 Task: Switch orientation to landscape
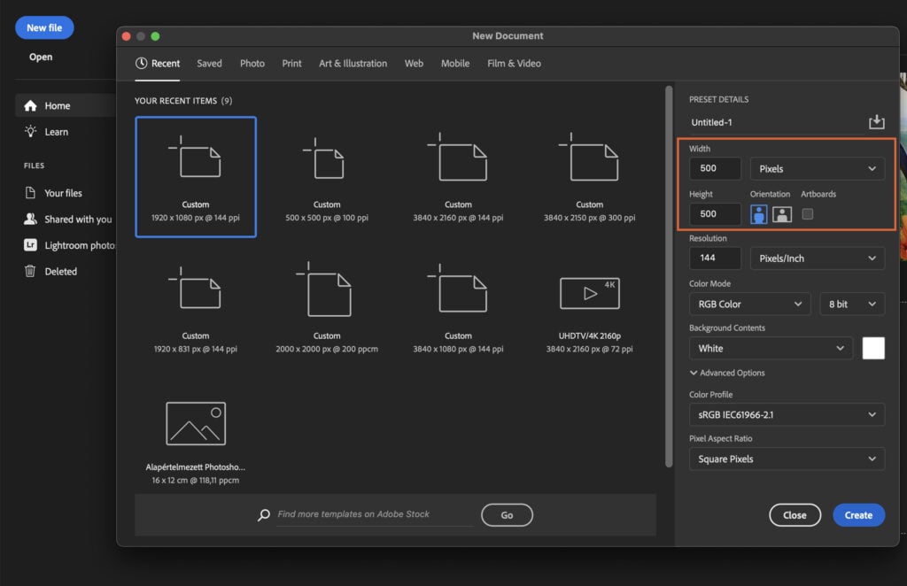[780, 213]
